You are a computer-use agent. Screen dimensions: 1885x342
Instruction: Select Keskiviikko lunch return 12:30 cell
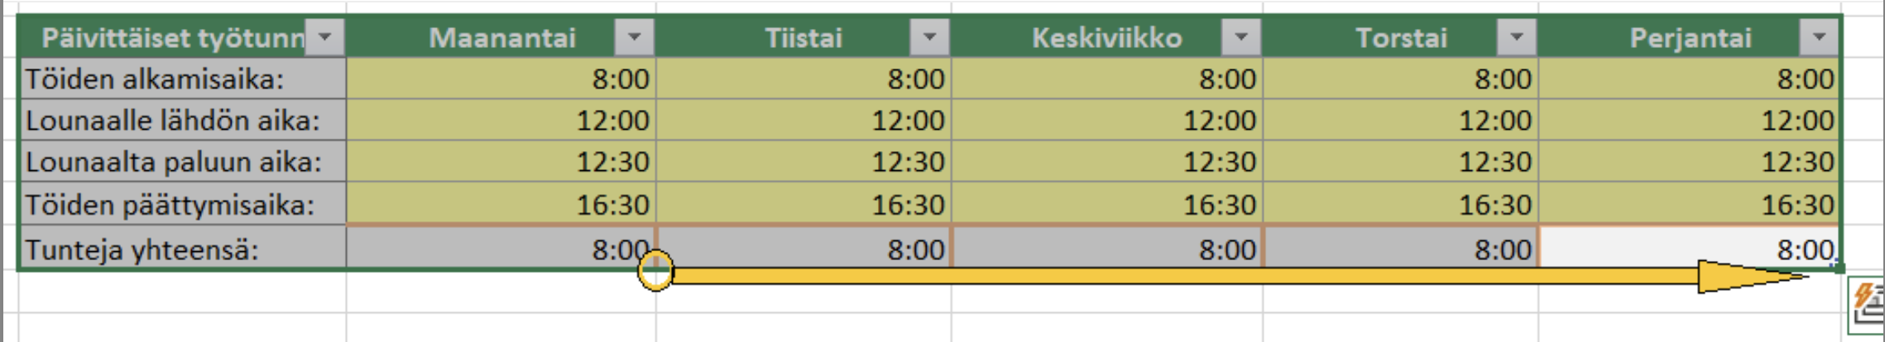pos(1107,162)
